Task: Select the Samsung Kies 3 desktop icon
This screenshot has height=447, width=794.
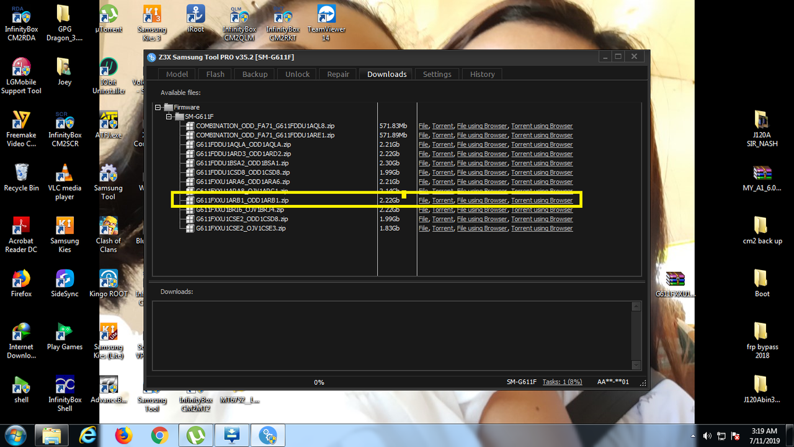Action: point(152,24)
